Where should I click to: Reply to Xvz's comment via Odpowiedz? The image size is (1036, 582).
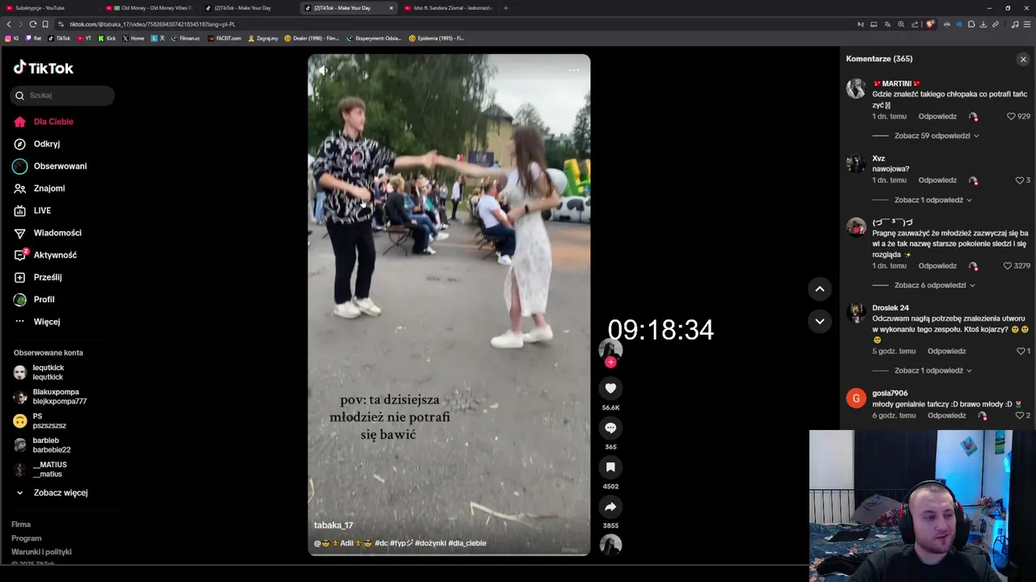[x=937, y=180]
